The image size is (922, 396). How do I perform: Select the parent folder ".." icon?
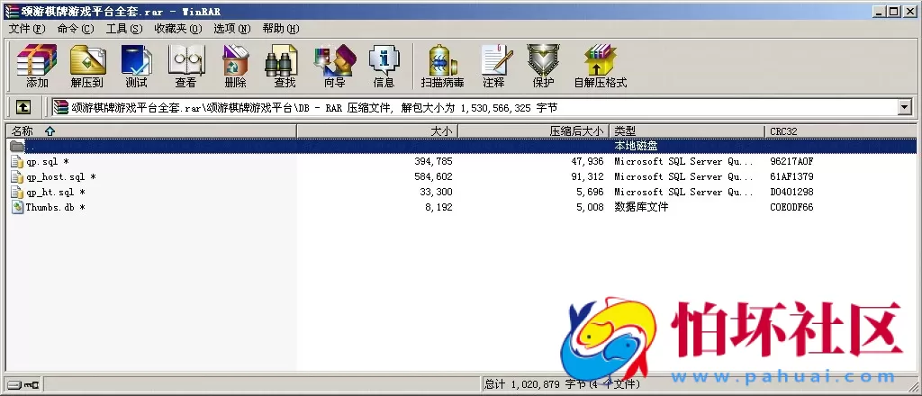[x=17, y=146]
